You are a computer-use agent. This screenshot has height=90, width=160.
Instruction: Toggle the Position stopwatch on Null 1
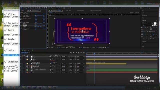(30, 61)
